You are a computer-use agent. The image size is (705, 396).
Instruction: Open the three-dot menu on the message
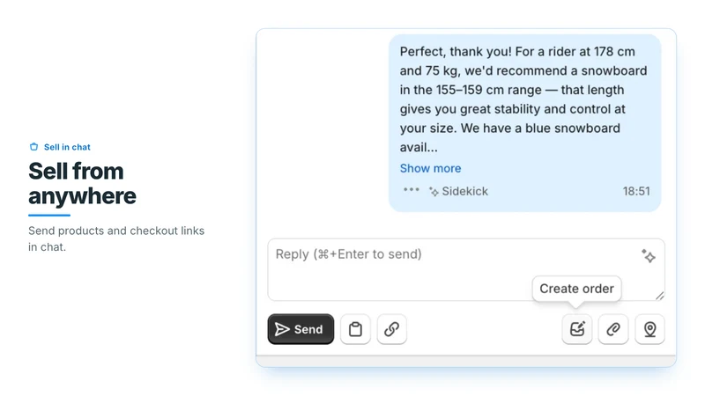[411, 190]
